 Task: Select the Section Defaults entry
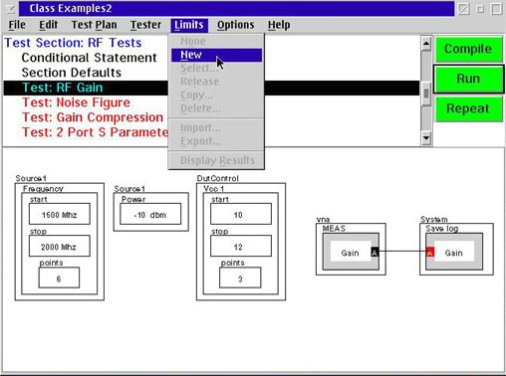[x=72, y=73]
